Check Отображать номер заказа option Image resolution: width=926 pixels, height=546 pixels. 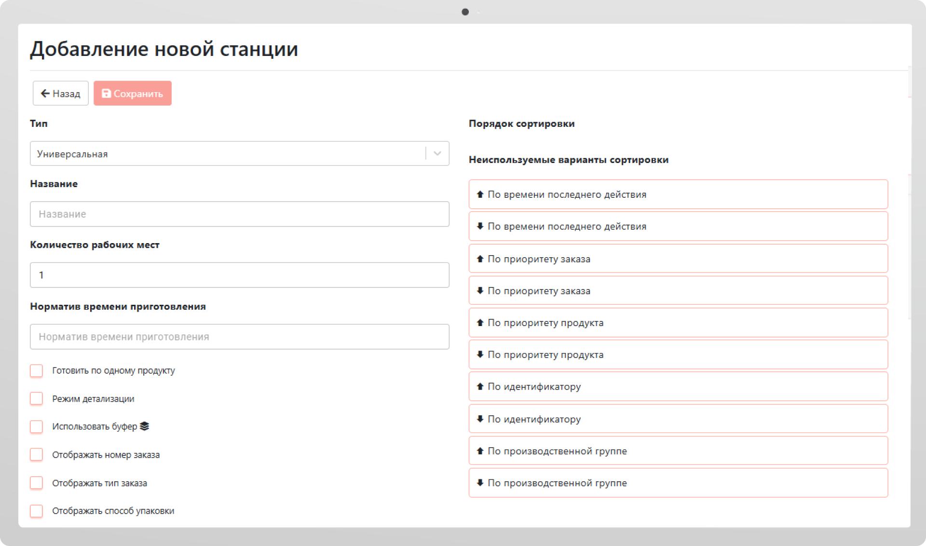(37, 454)
